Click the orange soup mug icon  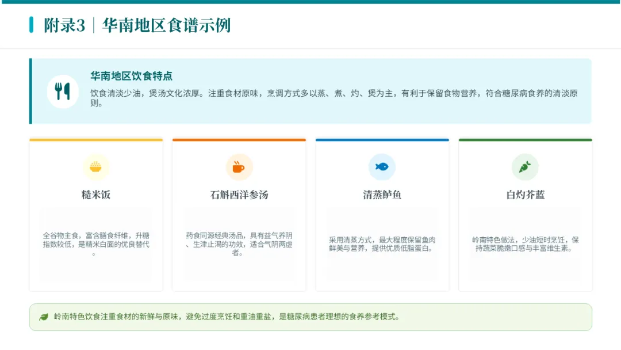coord(238,167)
